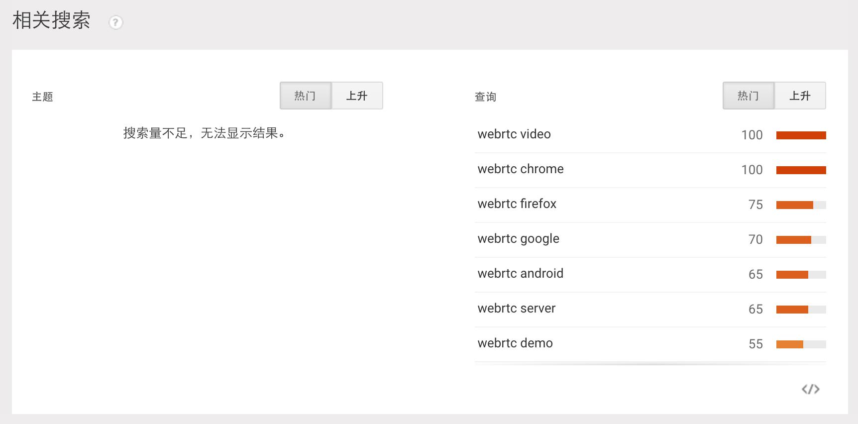Image resolution: width=858 pixels, height=424 pixels.
Task: Click the bar for webrtc video
Action: [x=801, y=135]
